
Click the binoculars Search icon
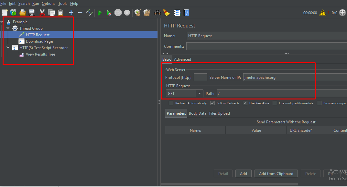click(x=157, y=13)
